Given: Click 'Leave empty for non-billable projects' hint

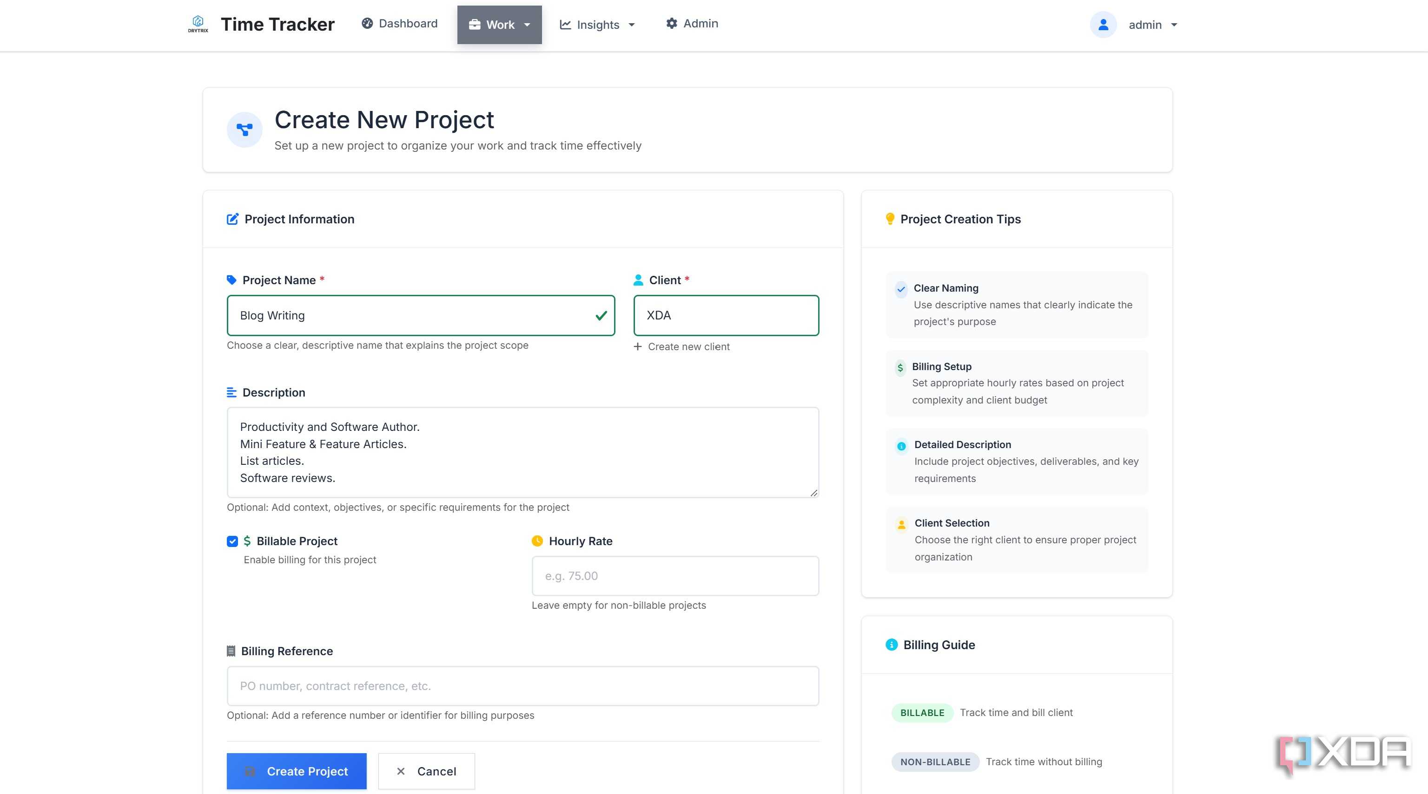Looking at the screenshot, I should tap(619, 605).
